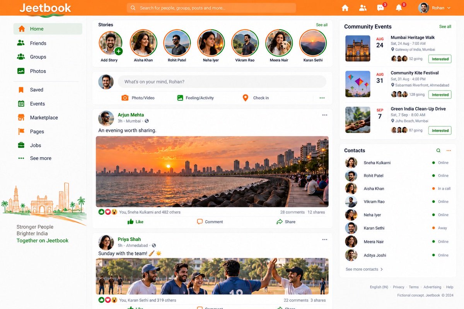View Neha Iyer's story

point(211,43)
